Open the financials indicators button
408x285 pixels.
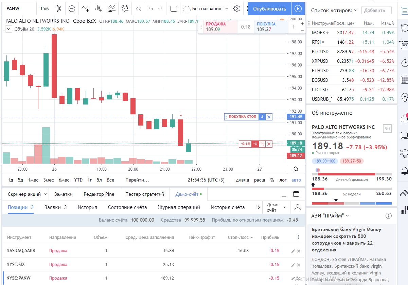pos(99,8)
